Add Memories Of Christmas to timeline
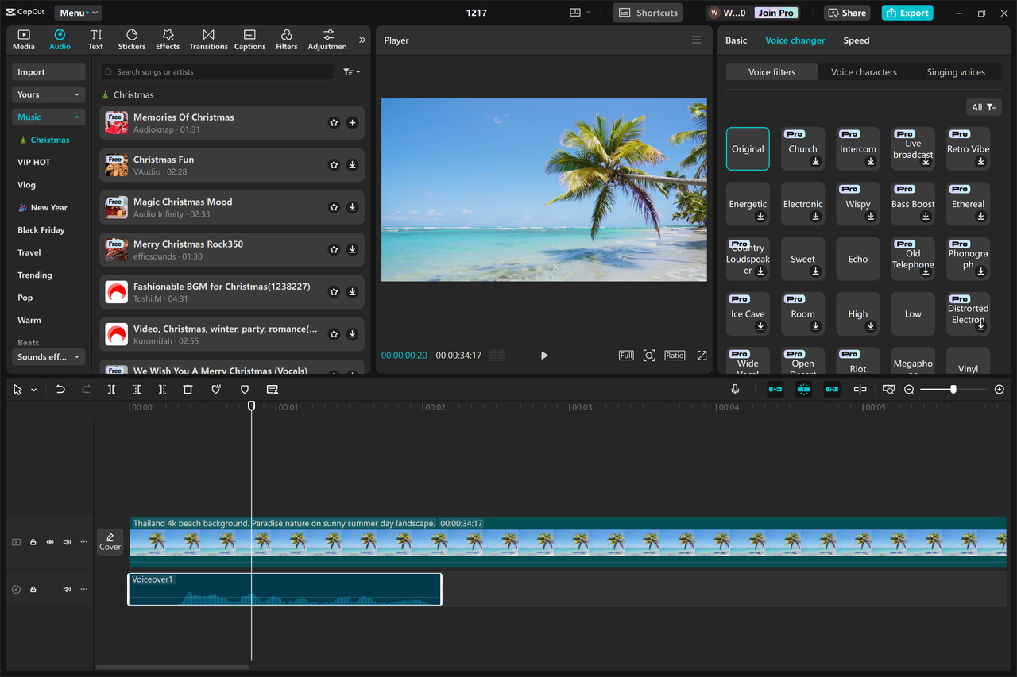1017x677 pixels. pos(352,123)
